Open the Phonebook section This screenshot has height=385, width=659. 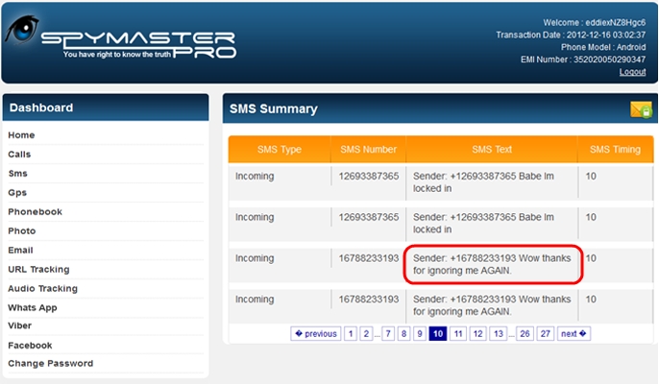pos(35,211)
